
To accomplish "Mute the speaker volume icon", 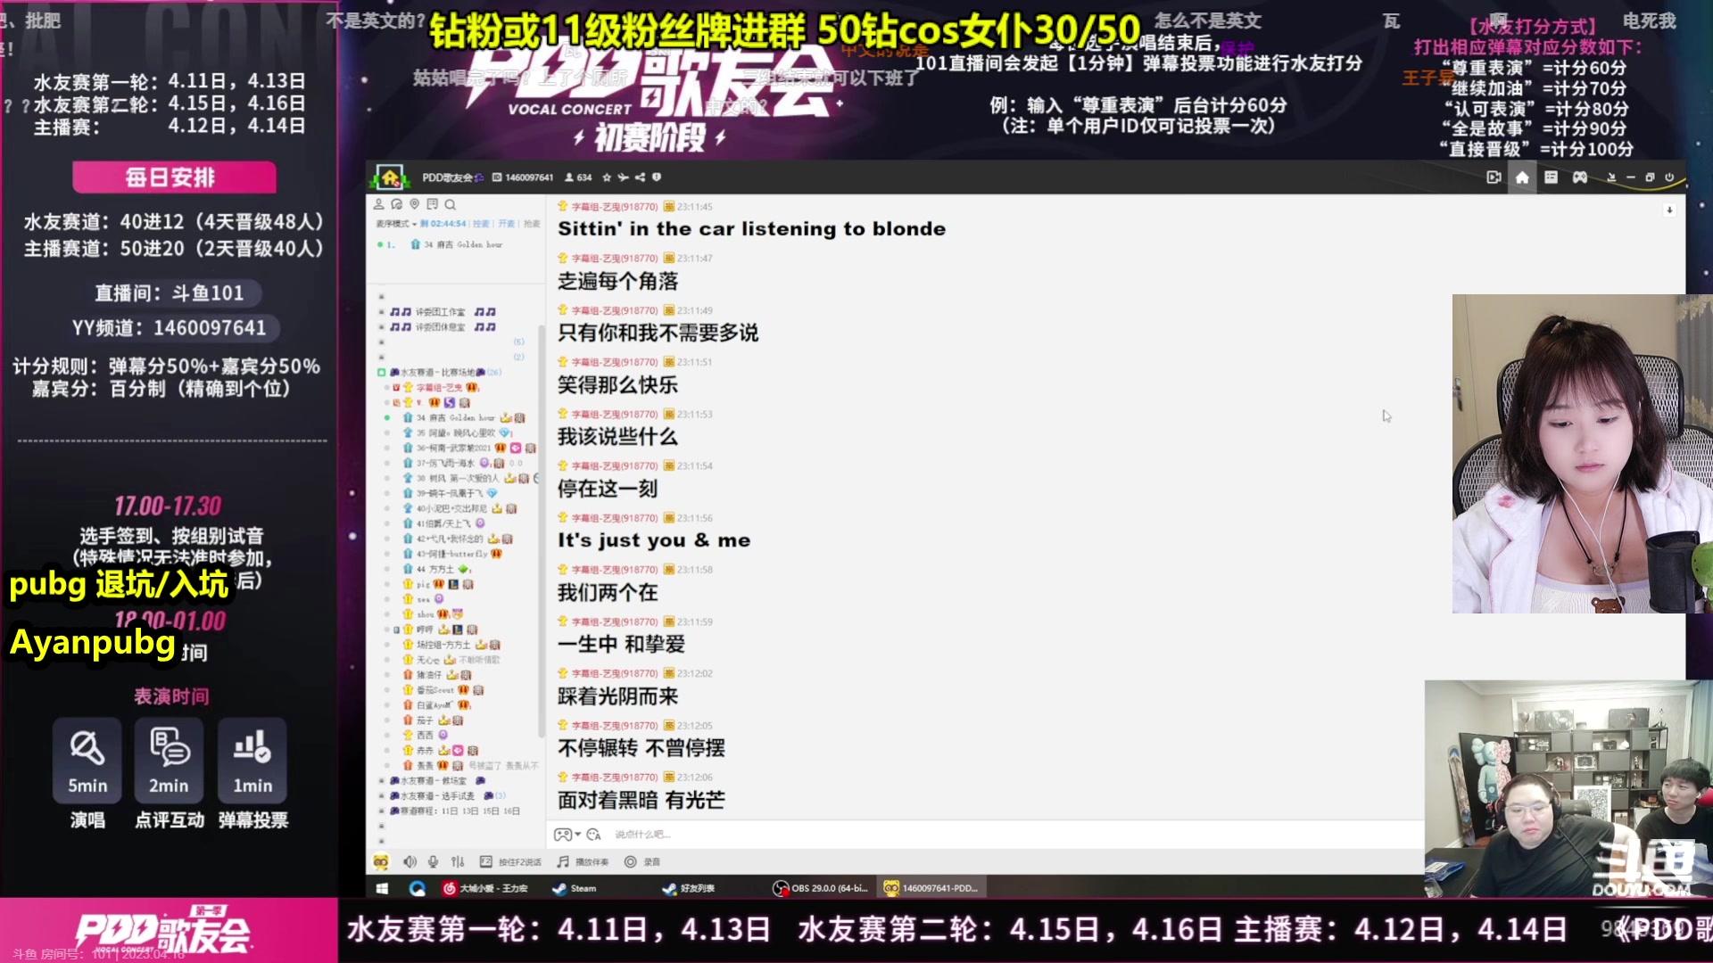I will [x=410, y=861].
